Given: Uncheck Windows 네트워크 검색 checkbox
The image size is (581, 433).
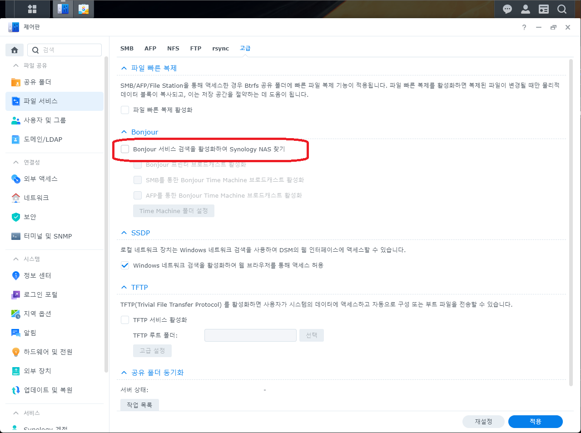Looking at the screenshot, I should 125,265.
